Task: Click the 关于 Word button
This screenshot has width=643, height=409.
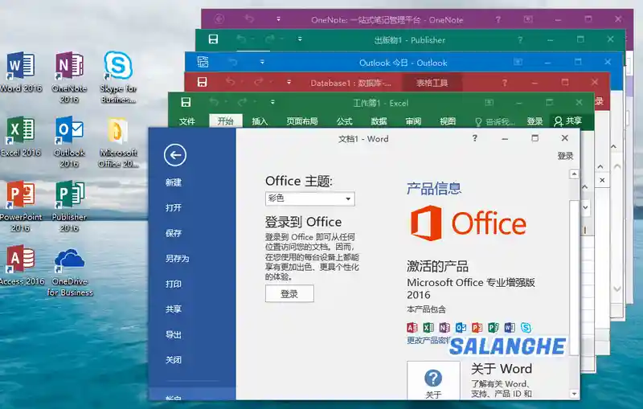Action: point(433,380)
